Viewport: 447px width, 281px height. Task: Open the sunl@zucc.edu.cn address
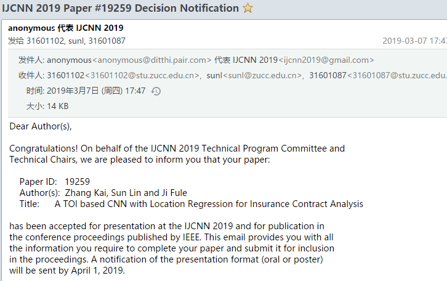click(x=262, y=75)
